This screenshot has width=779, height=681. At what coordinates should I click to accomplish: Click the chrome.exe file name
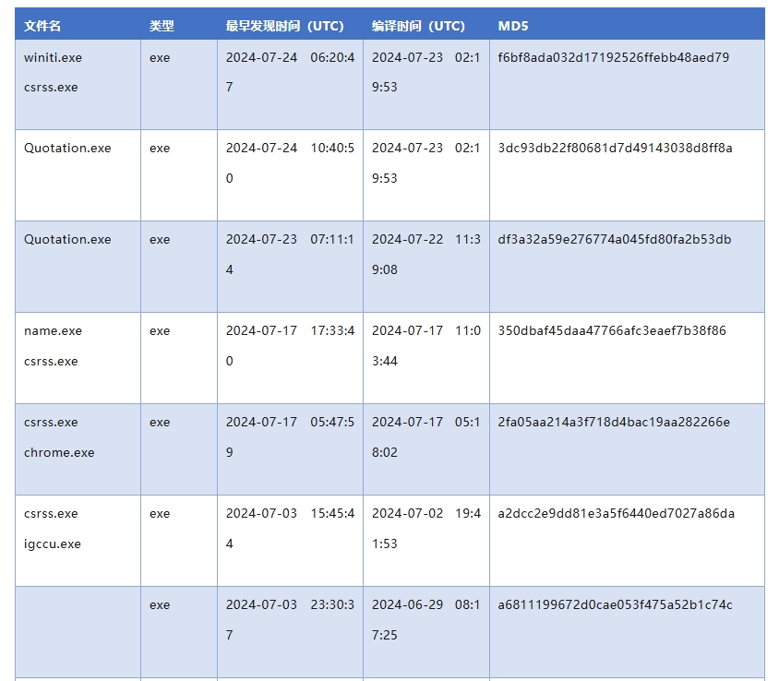[x=59, y=452]
